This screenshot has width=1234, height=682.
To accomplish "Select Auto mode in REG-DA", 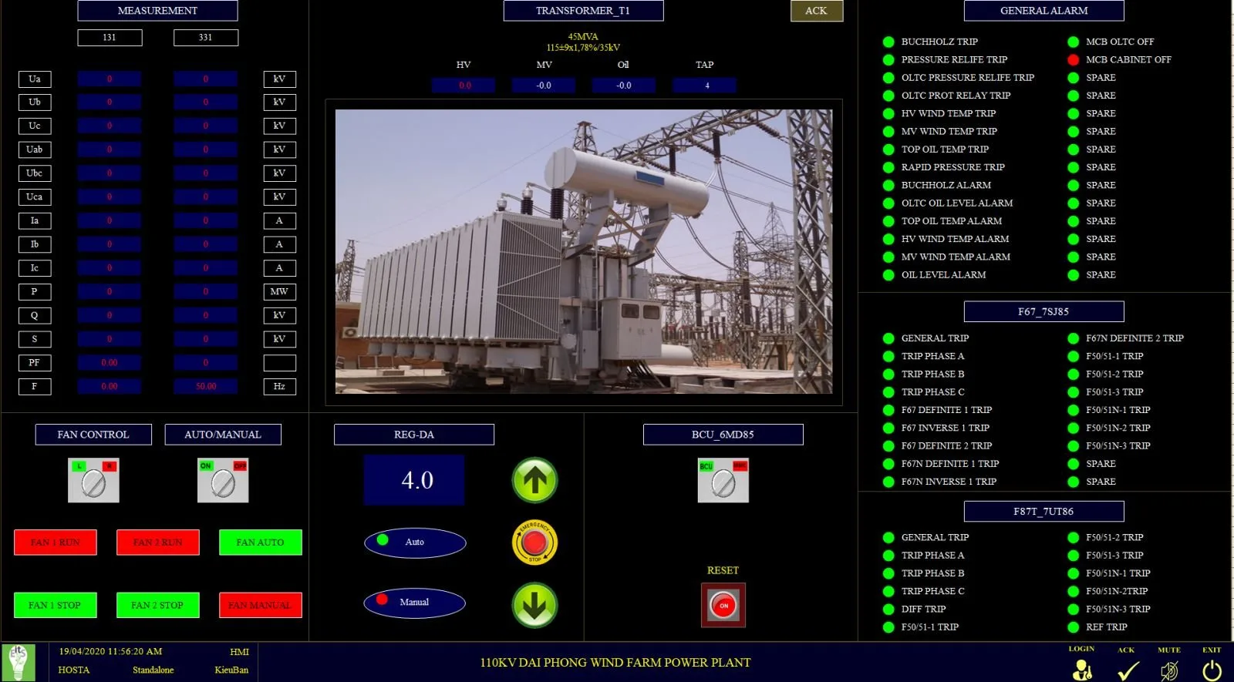I will click(415, 543).
